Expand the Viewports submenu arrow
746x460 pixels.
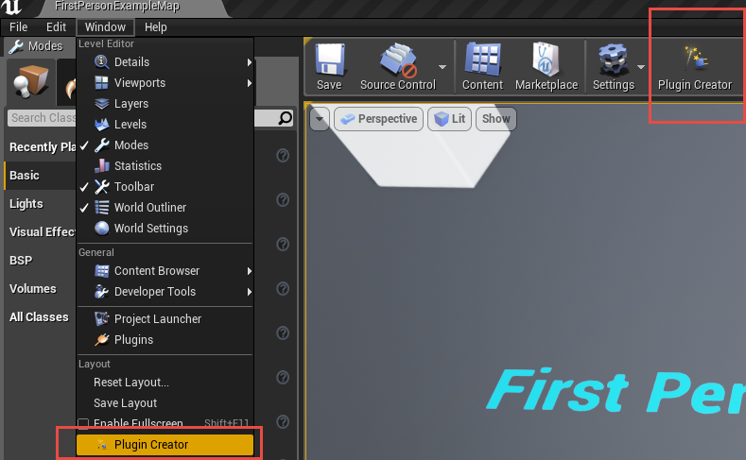[x=250, y=83]
